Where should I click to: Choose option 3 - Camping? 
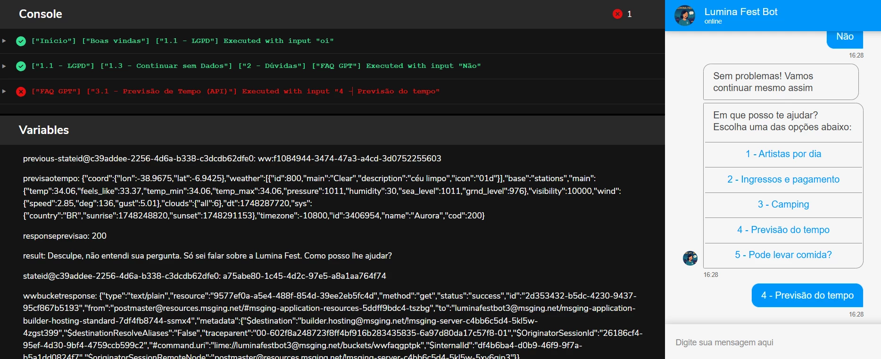pyautogui.click(x=783, y=205)
